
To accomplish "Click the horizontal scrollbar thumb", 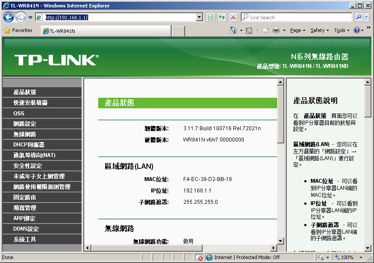I will pyautogui.click(x=147, y=248).
